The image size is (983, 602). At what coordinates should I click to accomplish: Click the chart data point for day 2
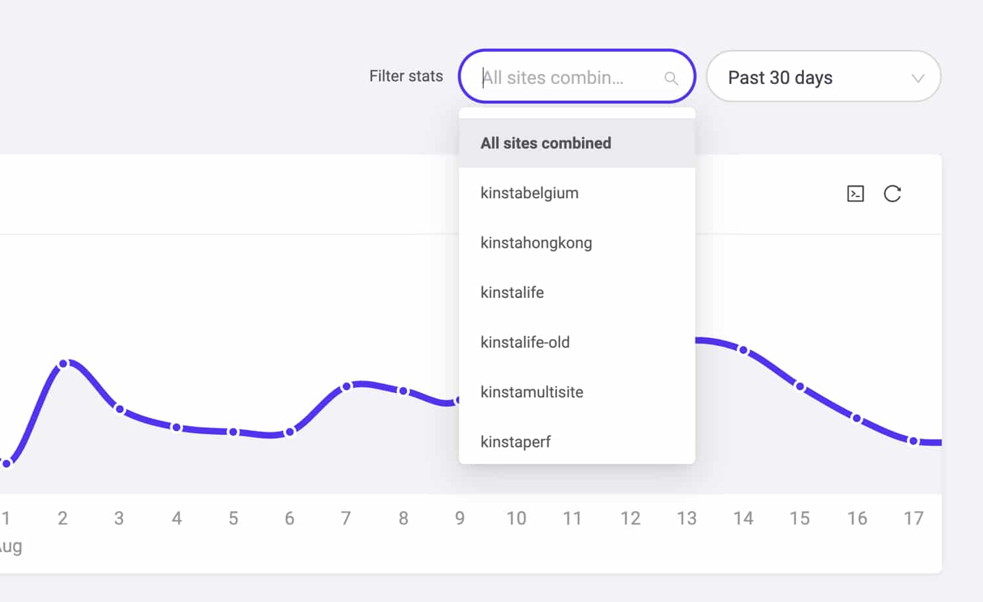[x=63, y=364]
